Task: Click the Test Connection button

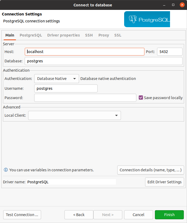Action: pyautogui.click(x=22, y=215)
